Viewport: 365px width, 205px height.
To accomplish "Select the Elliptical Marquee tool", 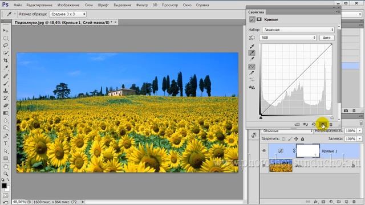I will [x=6, y=38].
